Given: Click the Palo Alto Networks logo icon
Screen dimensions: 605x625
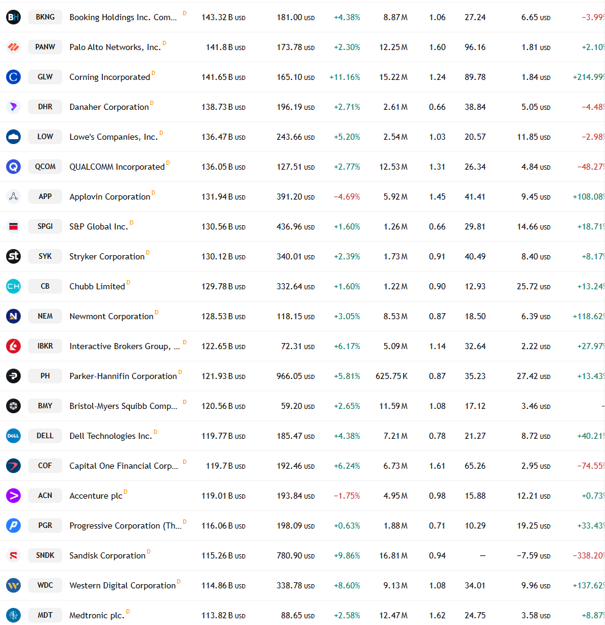Looking at the screenshot, I should click(x=13, y=47).
